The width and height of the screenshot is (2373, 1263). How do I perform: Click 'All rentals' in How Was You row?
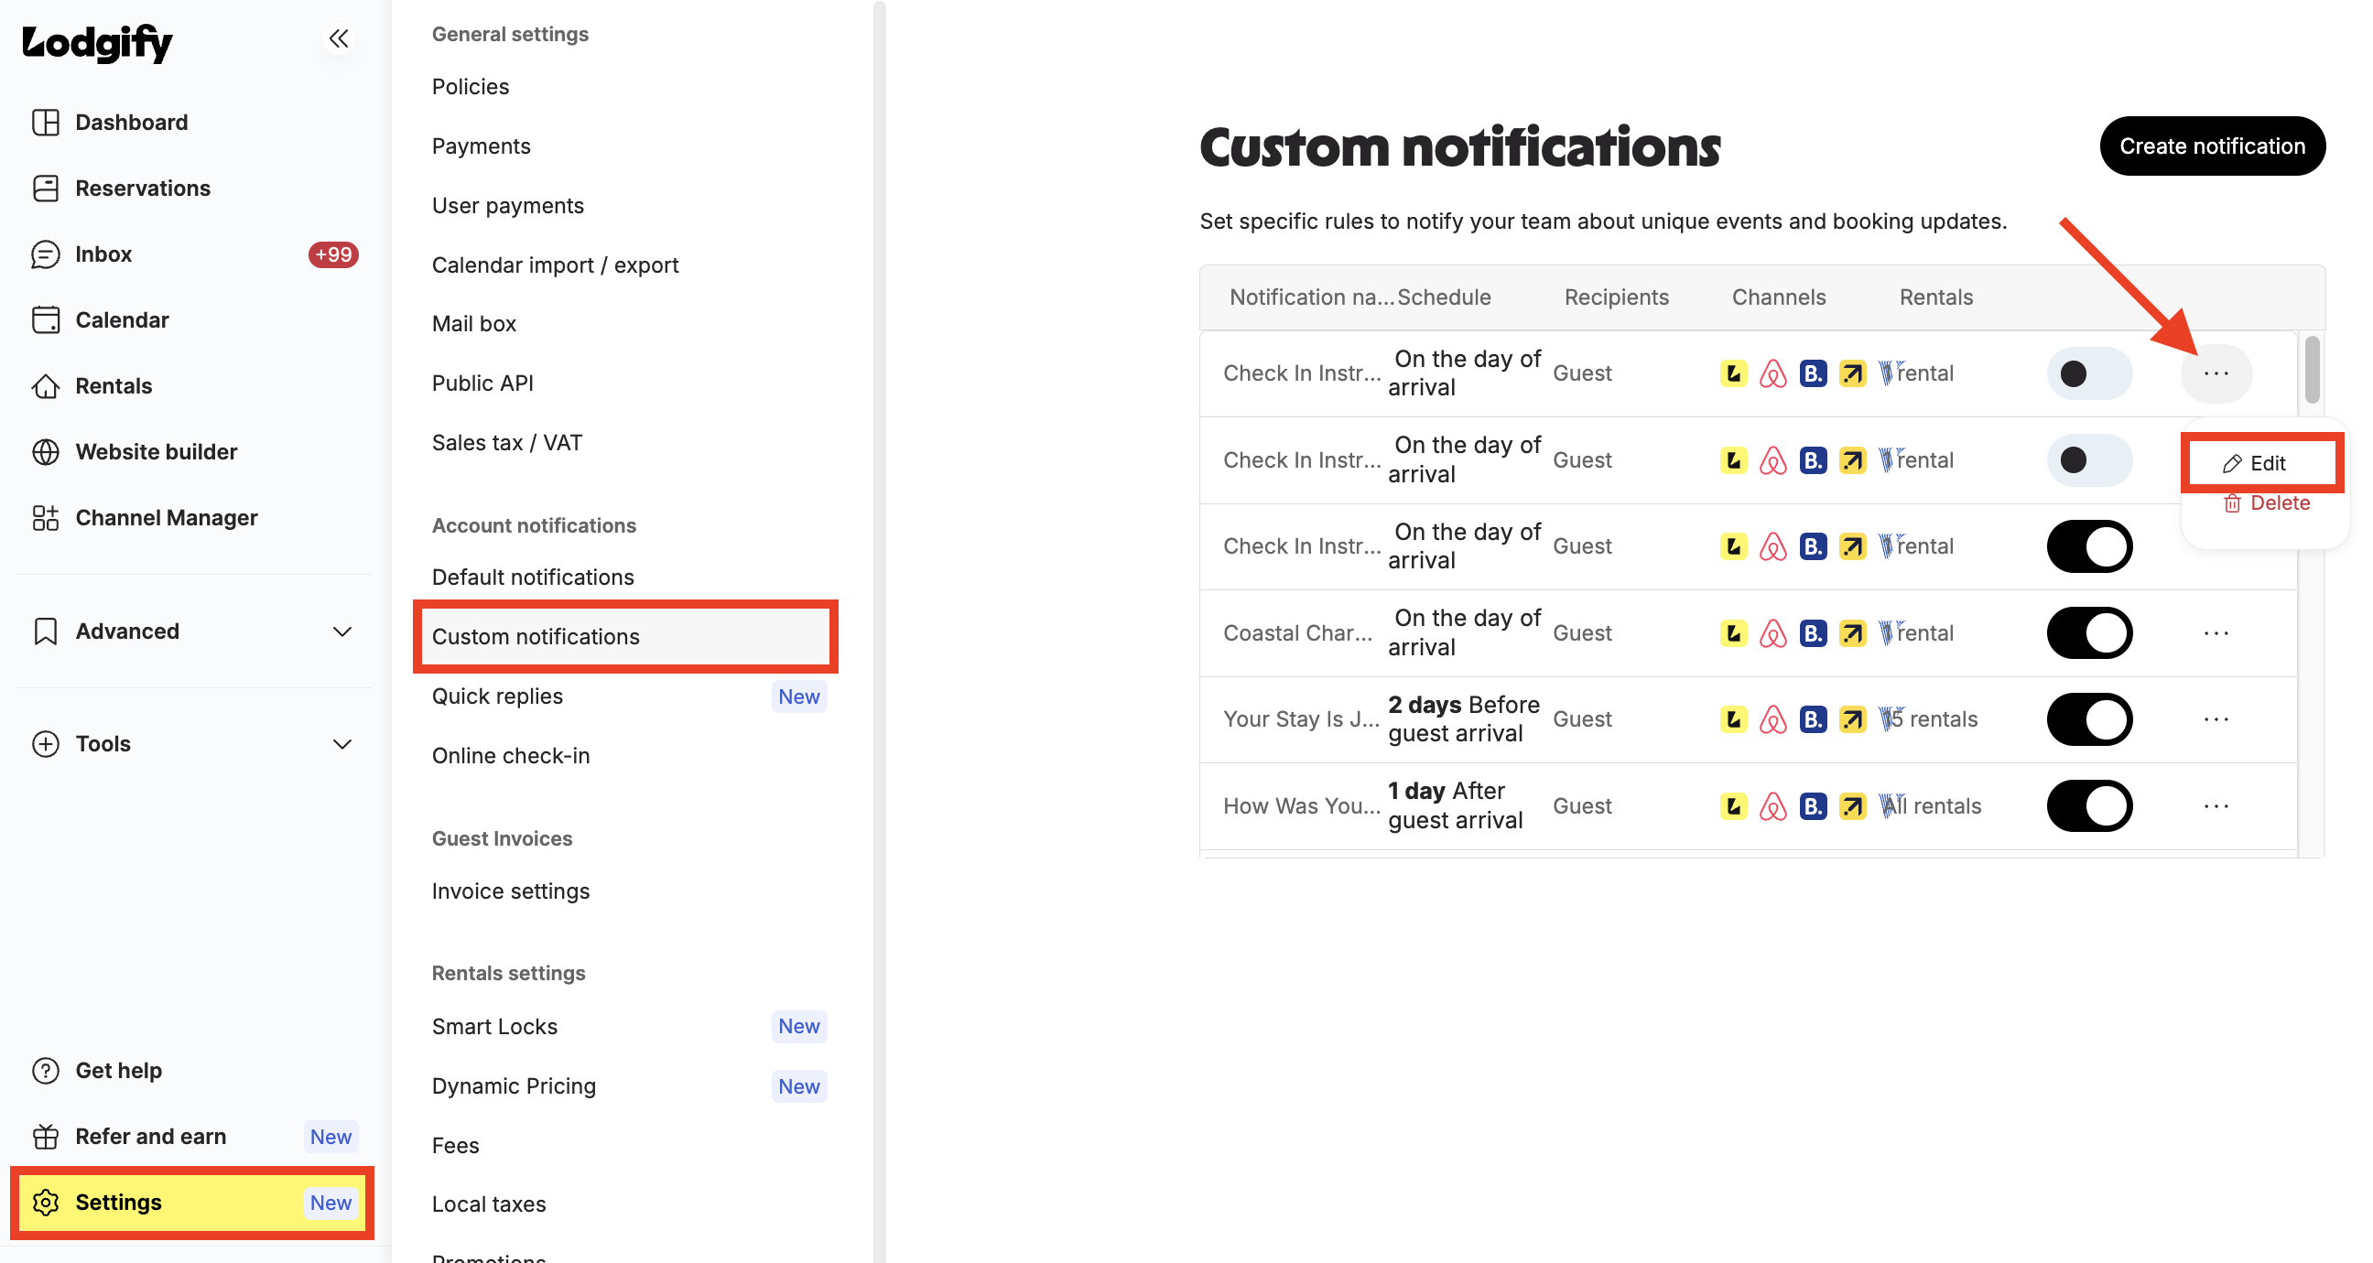coord(1930,806)
